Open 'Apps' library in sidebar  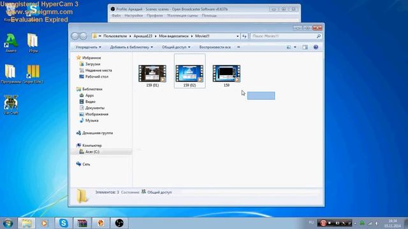(87, 95)
